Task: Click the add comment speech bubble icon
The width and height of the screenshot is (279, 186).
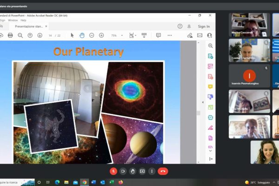Action: click(x=158, y=35)
